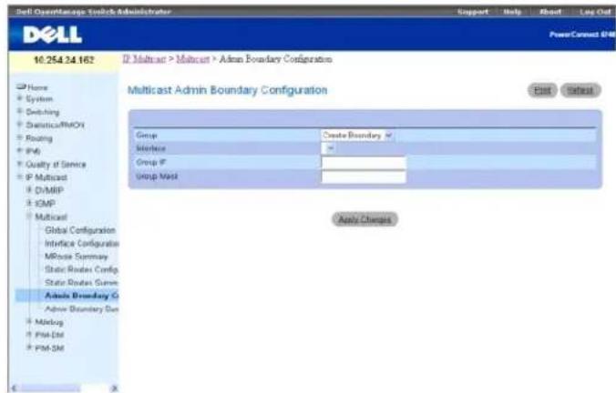Click the IP address 10.254.24.162
Image resolution: width=616 pixels, height=393 pixels.
(x=64, y=60)
